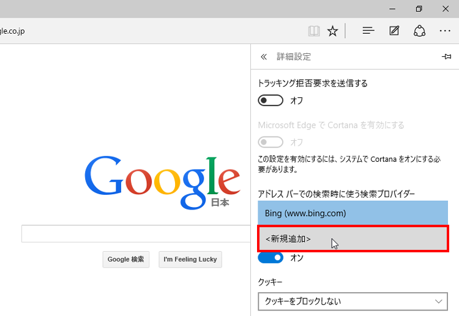Open the Hub icon
Image resolution: width=459 pixels, height=316 pixels.
[368, 31]
